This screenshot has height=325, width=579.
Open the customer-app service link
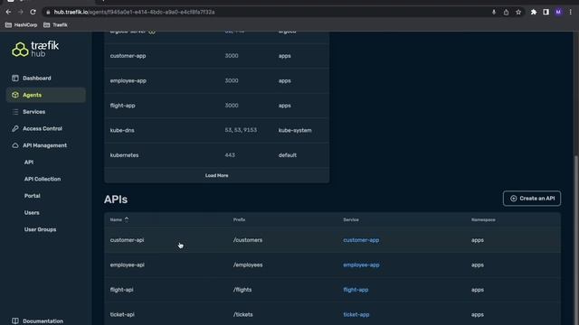click(x=361, y=240)
